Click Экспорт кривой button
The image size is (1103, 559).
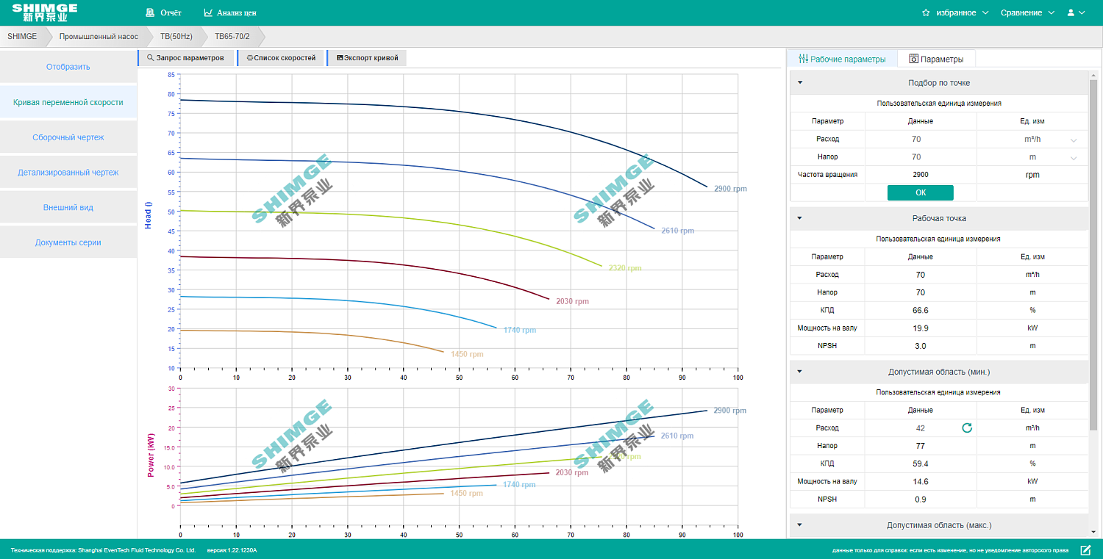pos(367,58)
